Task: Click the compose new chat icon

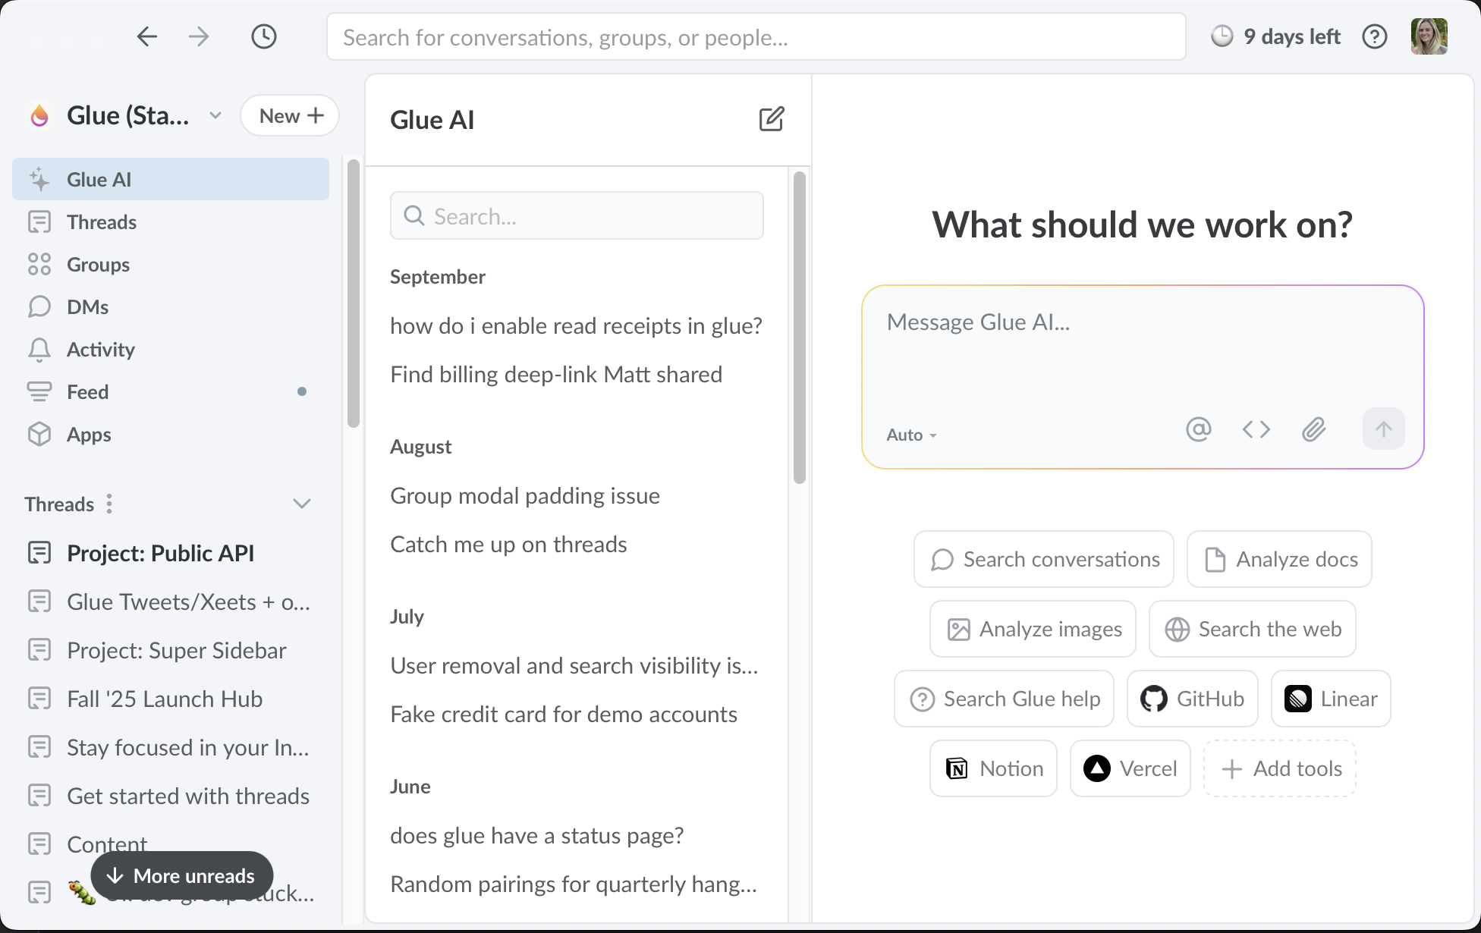Action: pyautogui.click(x=771, y=119)
